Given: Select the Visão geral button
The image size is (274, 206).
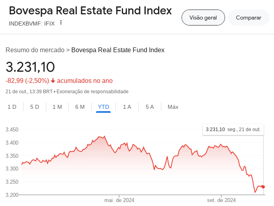Looking at the screenshot, I should [203, 18].
